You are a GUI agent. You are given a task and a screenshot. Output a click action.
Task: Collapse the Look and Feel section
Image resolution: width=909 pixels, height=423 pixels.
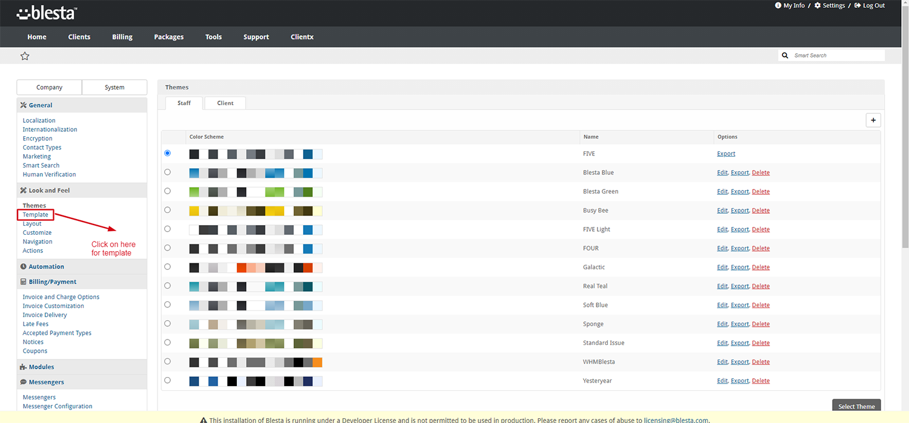[82, 191]
